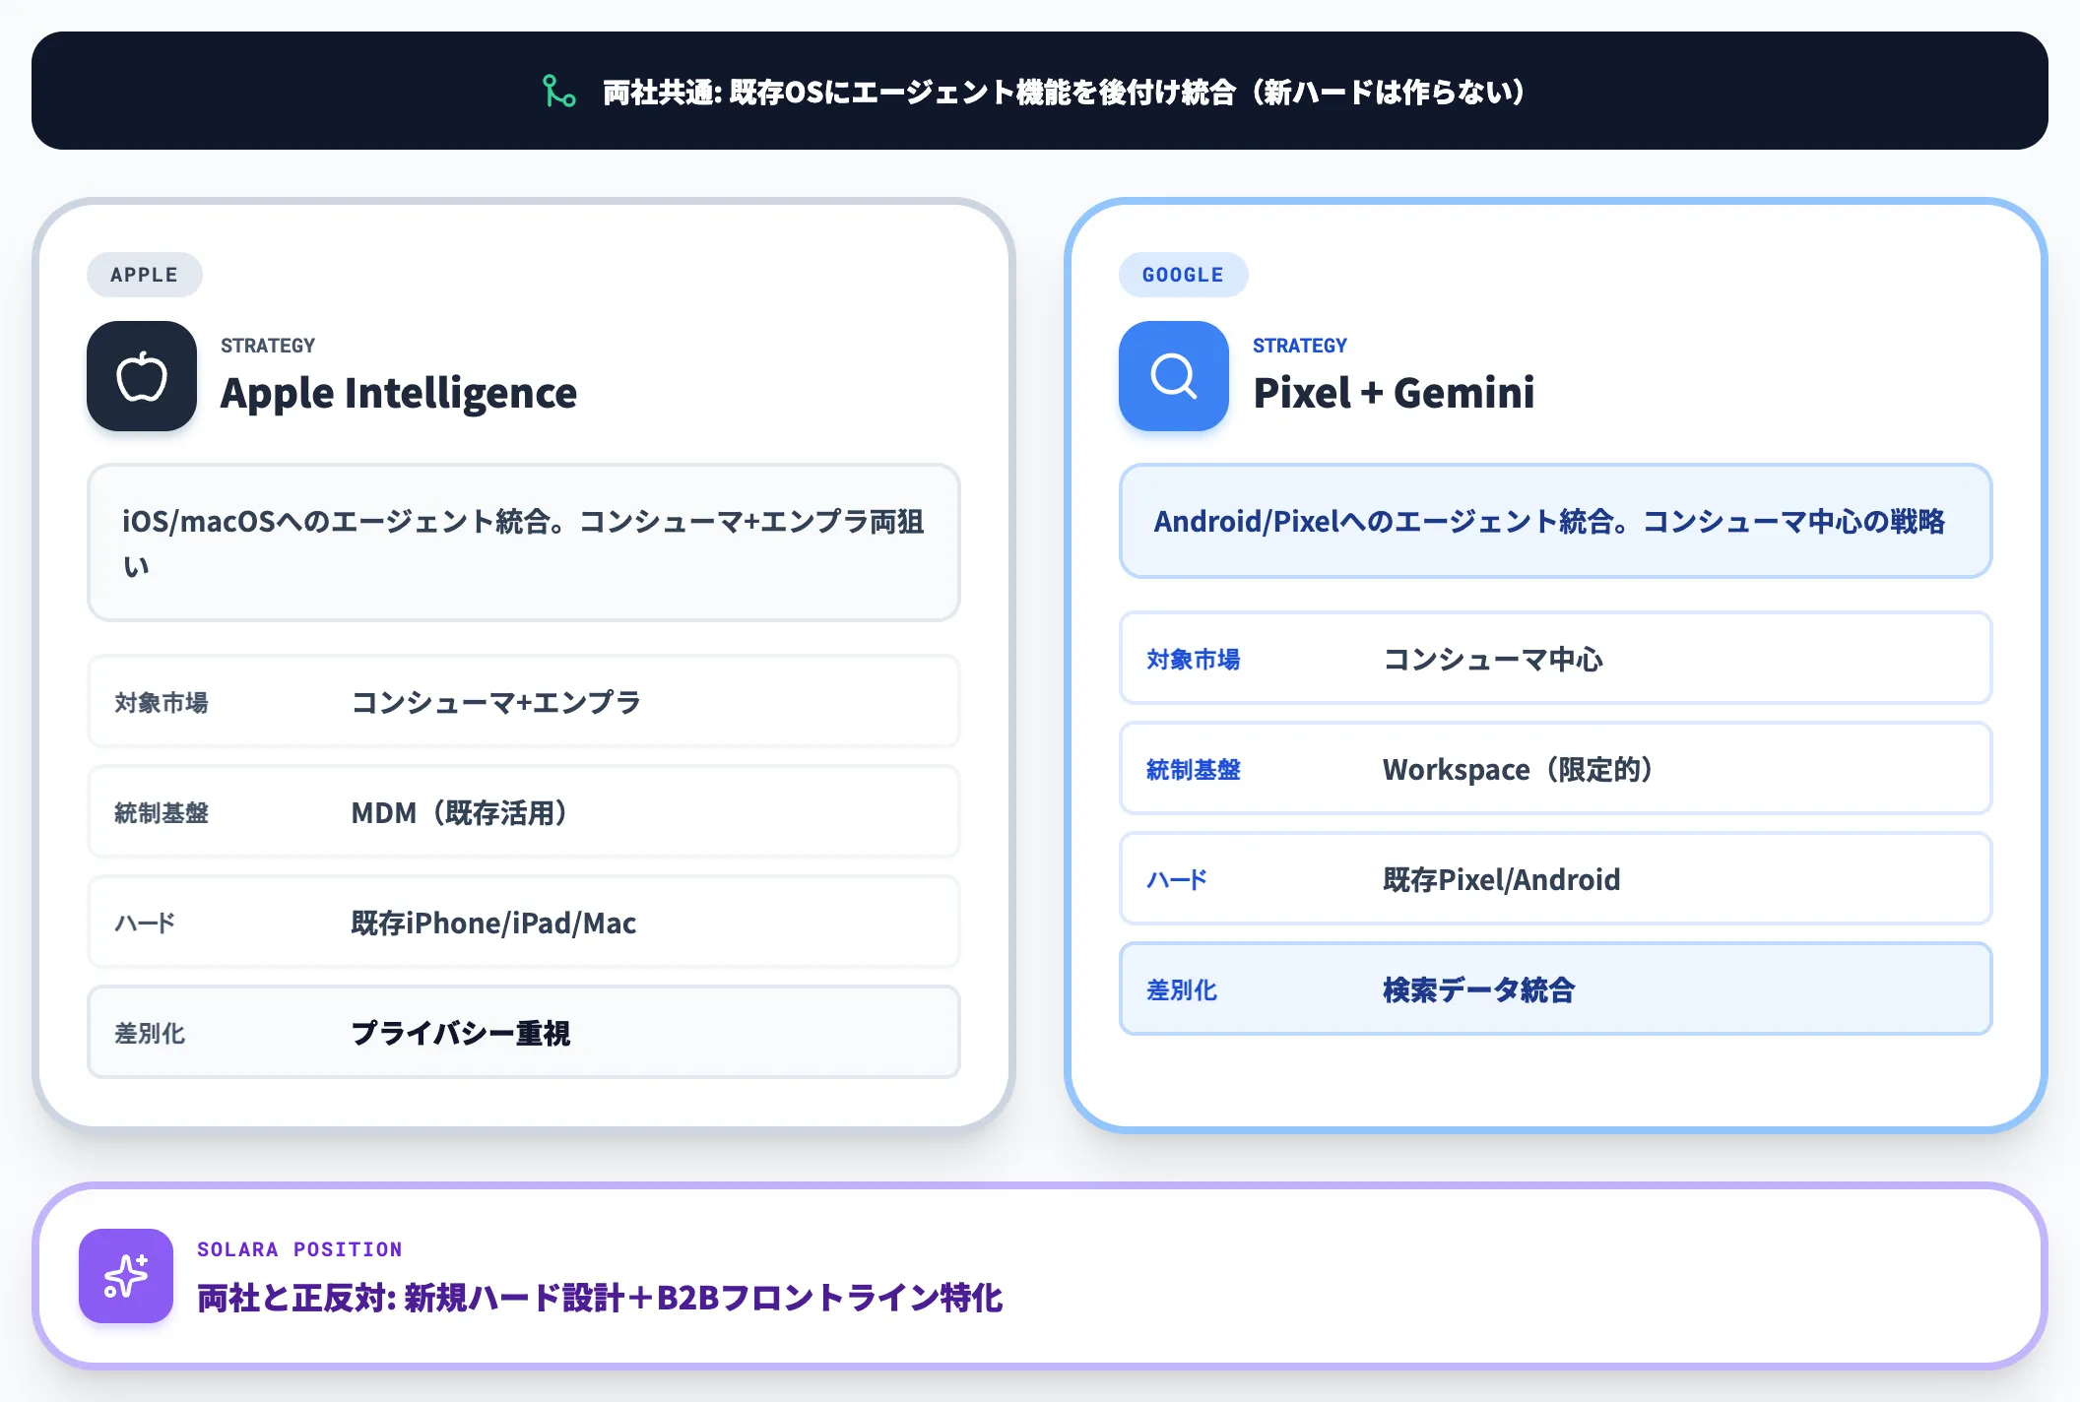
Task: Click the 既存iPhone/iPad/Mac value
Action: [x=493, y=923]
